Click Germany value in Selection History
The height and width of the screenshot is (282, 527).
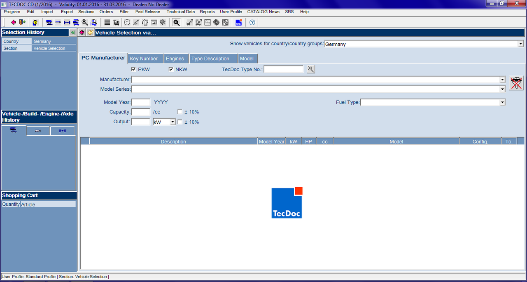pos(54,41)
